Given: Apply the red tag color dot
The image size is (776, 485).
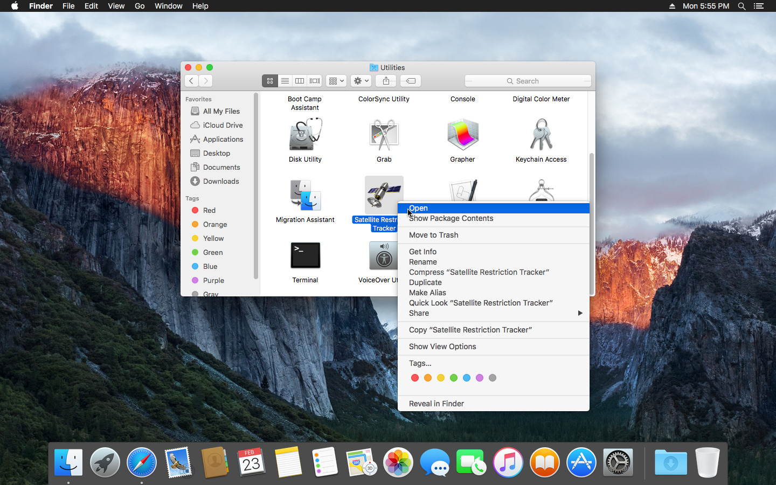Looking at the screenshot, I should coord(415,378).
